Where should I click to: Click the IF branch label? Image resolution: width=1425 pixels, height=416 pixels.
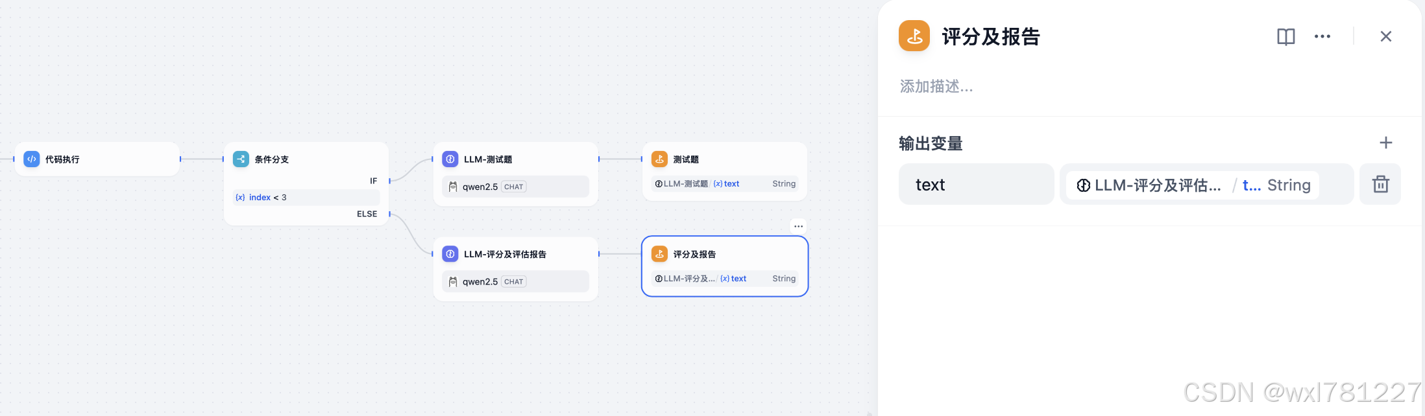pos(373,181)
